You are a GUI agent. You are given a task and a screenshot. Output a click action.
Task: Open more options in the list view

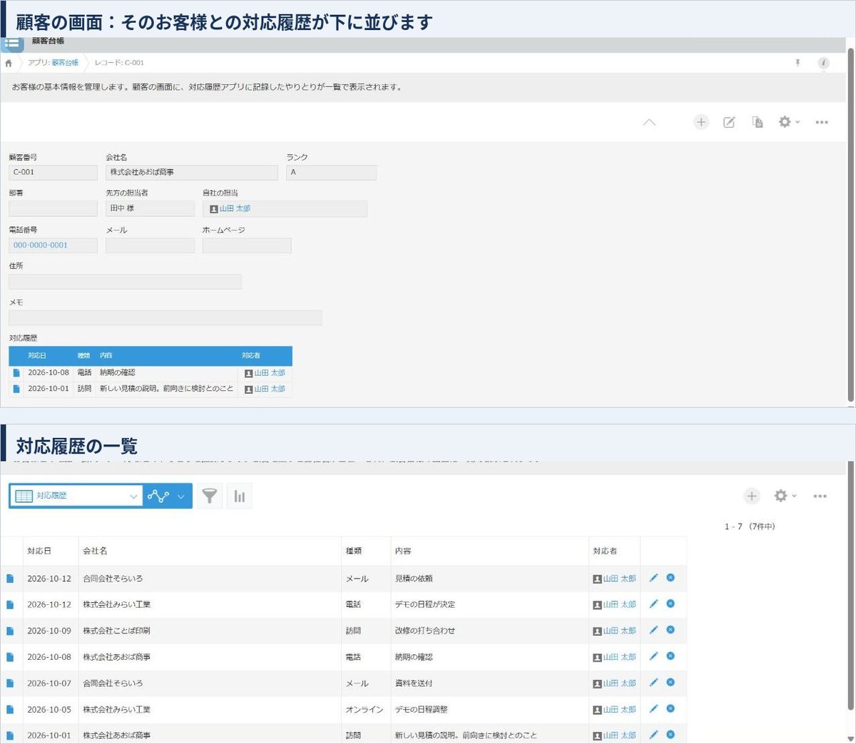point(820,496)
